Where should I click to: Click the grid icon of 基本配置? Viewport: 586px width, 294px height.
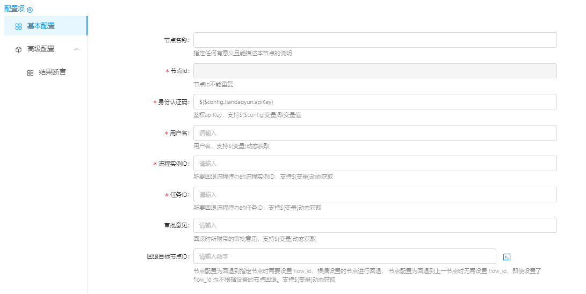[18, 26]
